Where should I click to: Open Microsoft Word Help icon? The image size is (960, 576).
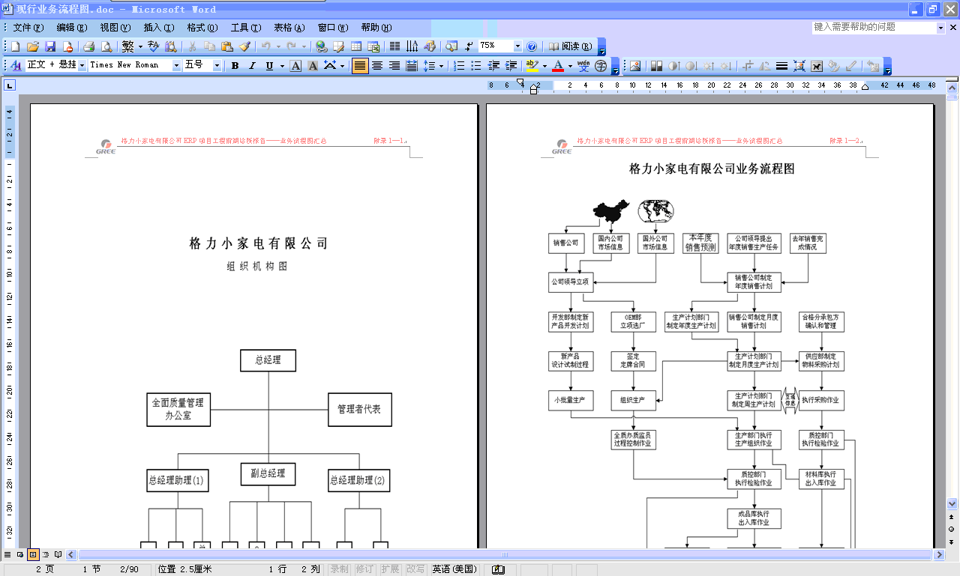tap(532, 46)
